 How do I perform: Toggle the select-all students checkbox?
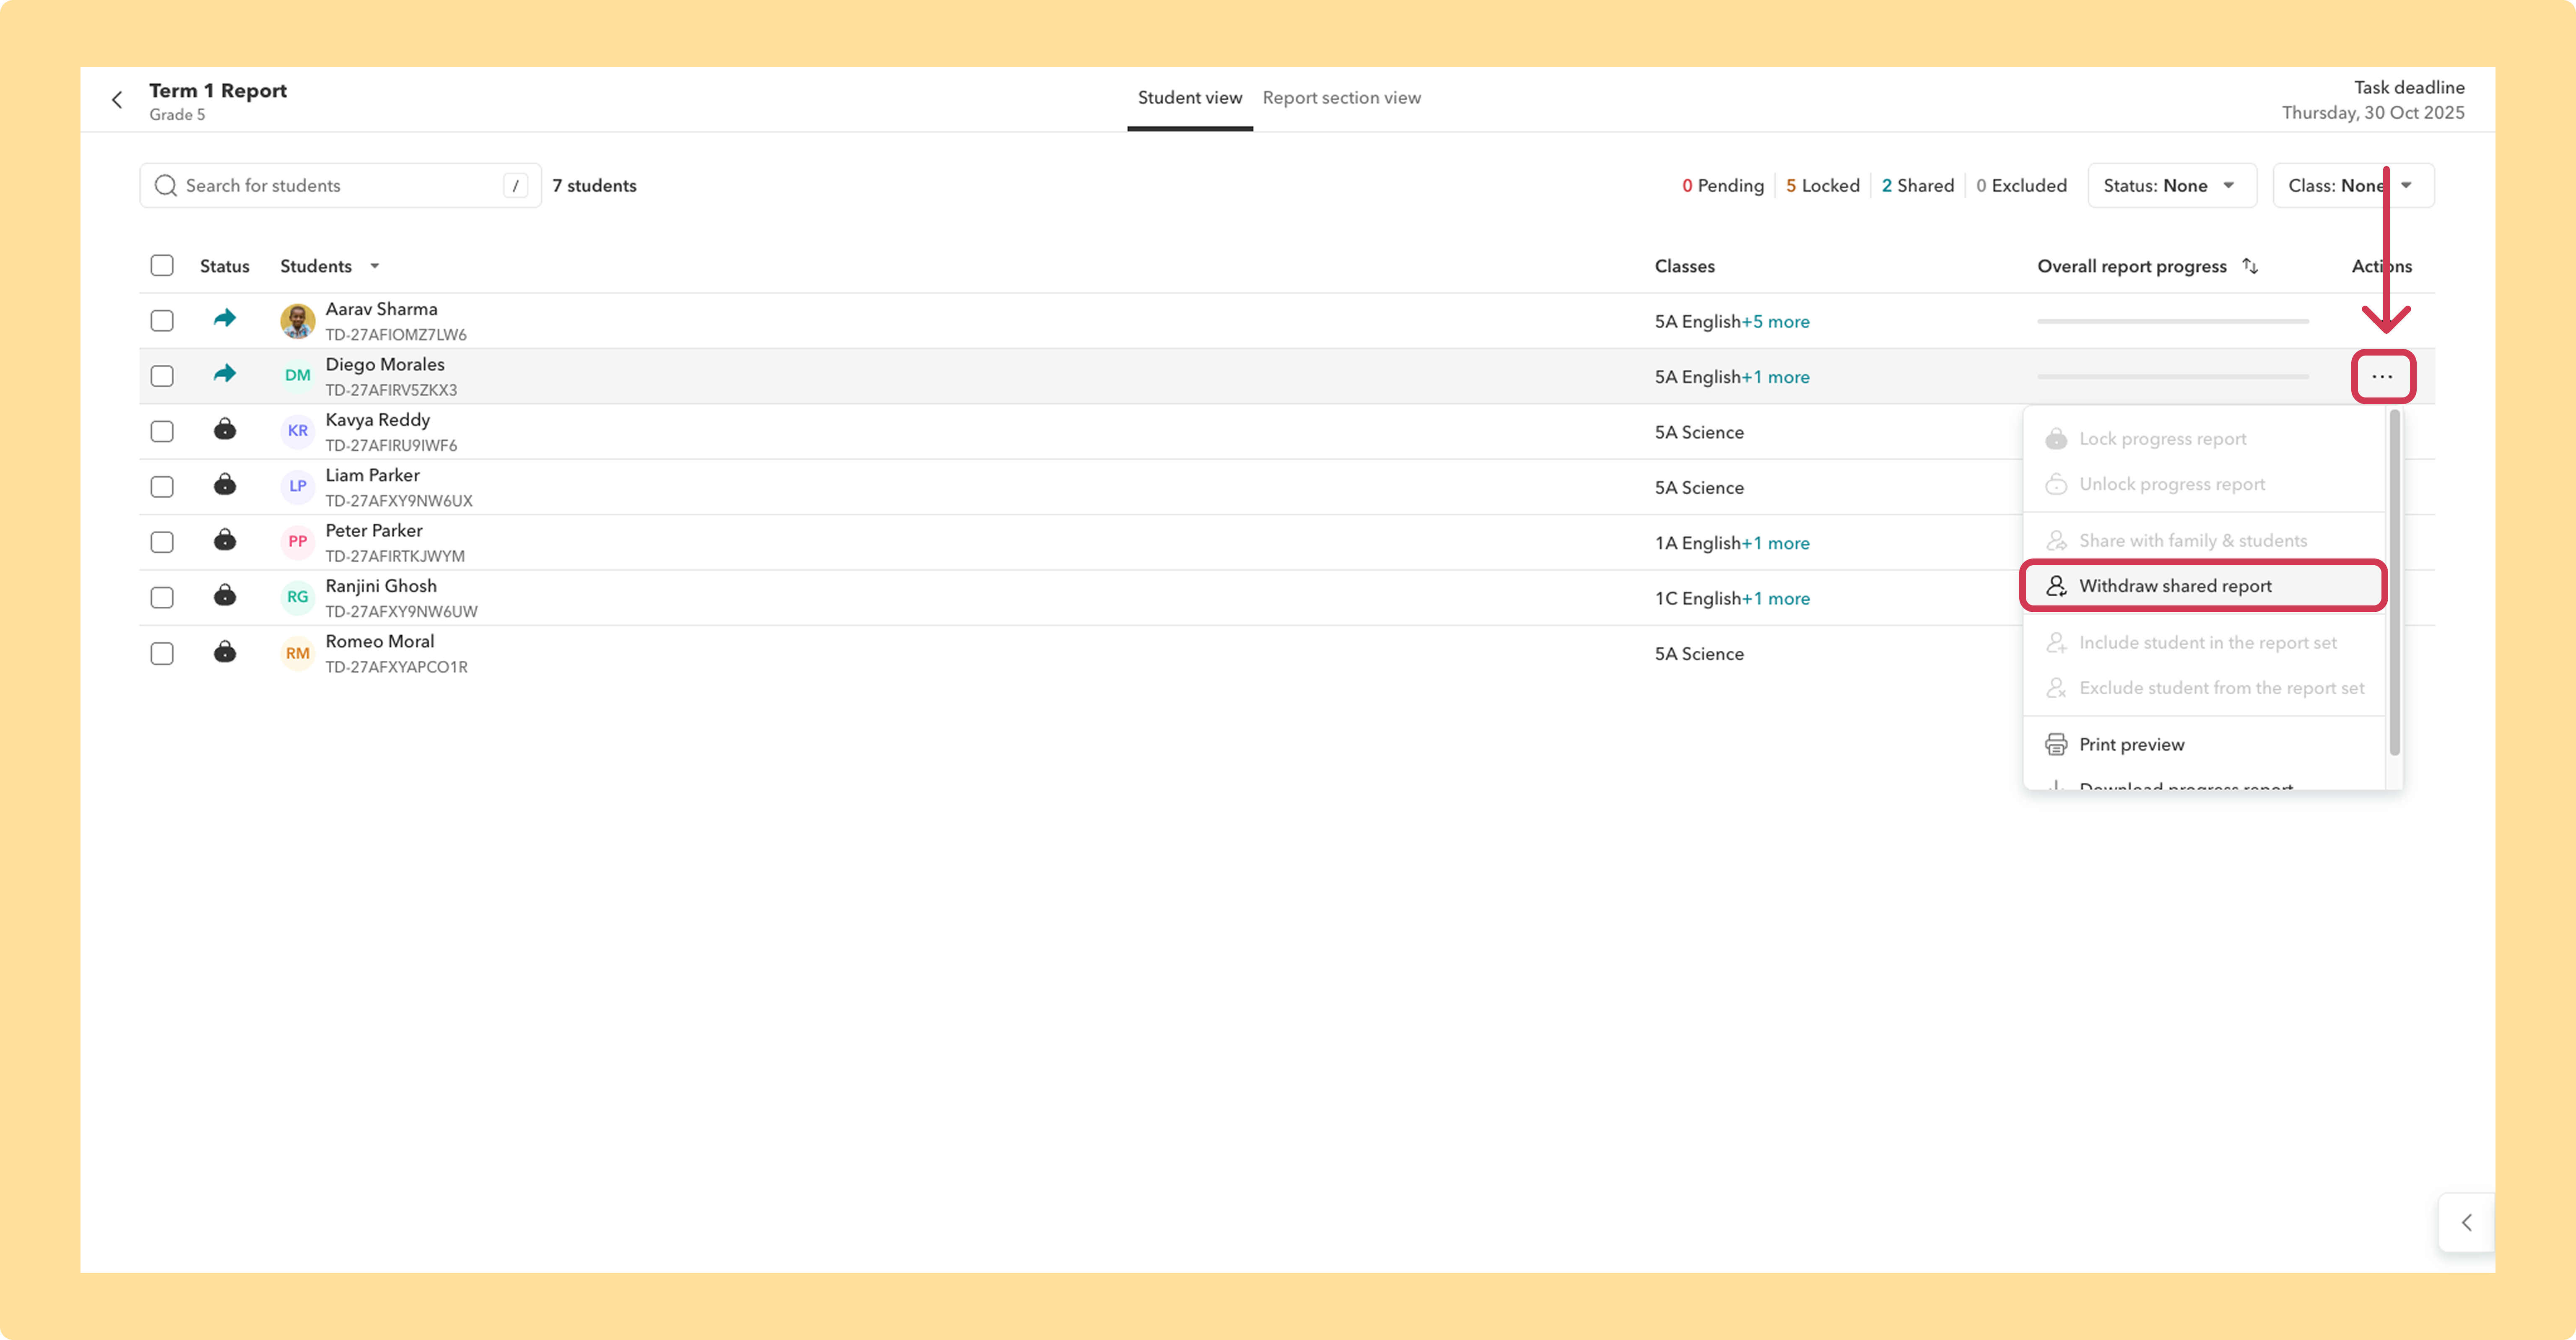(162, 265)
